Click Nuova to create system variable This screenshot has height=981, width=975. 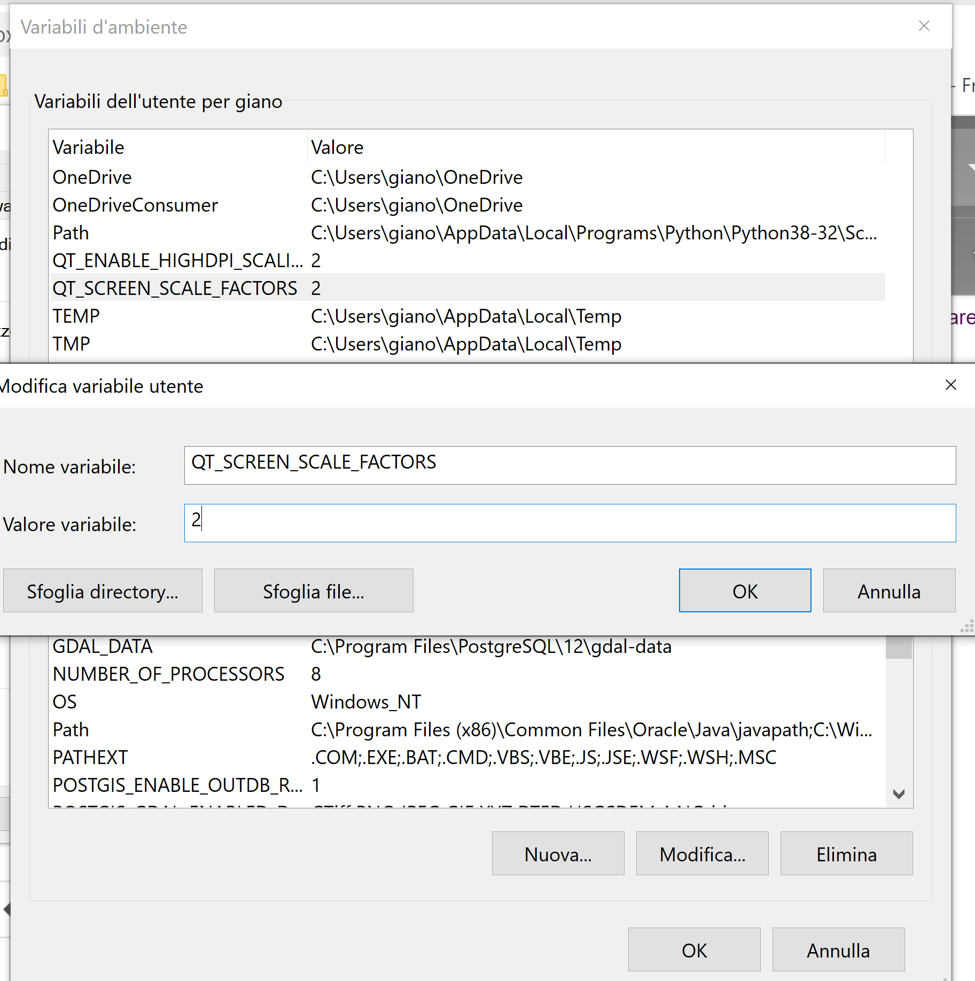pos(558,854)
